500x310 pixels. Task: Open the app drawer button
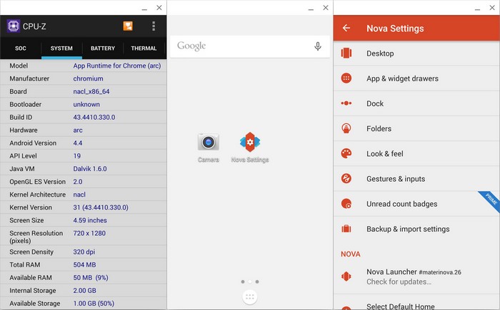250,297
